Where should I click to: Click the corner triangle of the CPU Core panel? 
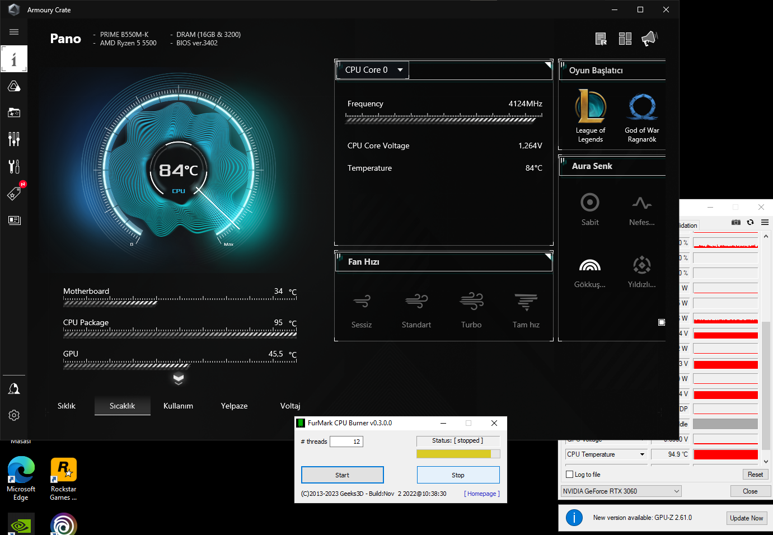(x=548, y=65)
